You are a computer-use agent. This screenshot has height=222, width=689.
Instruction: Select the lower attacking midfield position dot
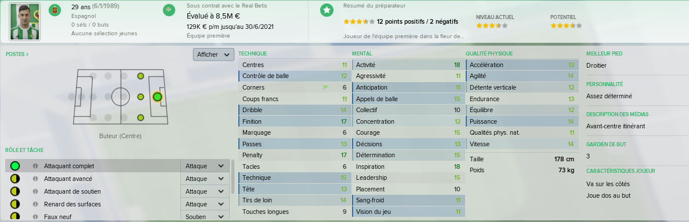[140, 117]
